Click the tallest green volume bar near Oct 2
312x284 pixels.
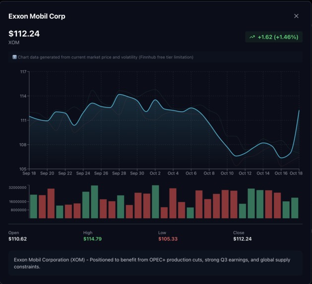point(155,202)
